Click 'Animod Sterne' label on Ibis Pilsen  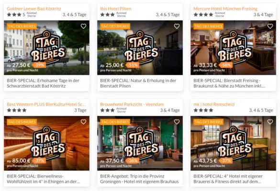coord(122,14)
